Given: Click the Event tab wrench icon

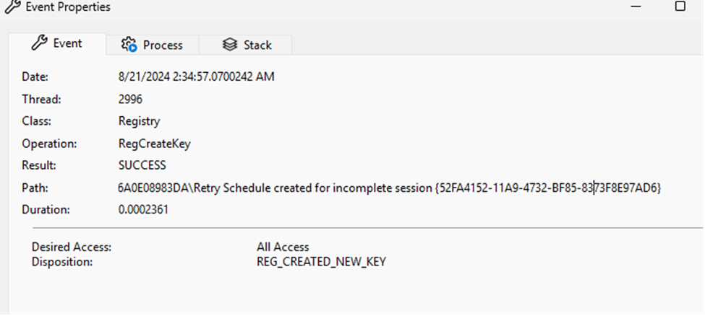Looking at the screenshot, I should (x=39, y=43).
